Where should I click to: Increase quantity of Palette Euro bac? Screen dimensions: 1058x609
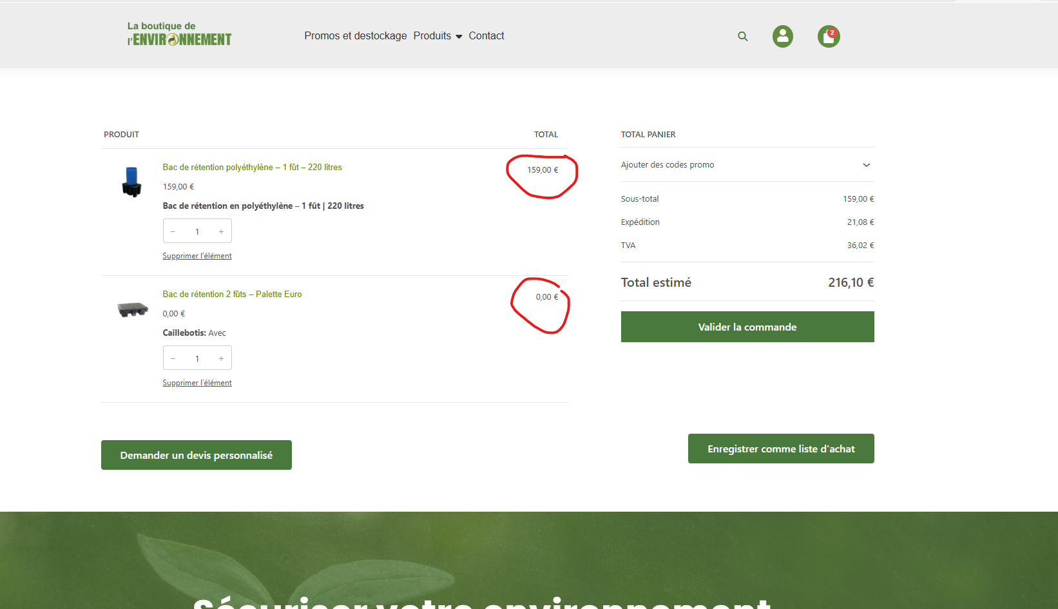pyautogui.click(x=221, y=358)
